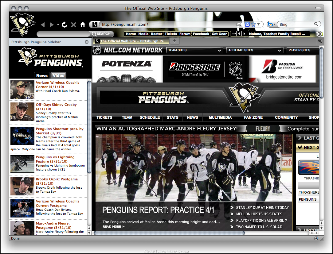Collapse the news ticker with the minus icon
333x254 pixels.
pyautogui.click(x=233, y=34)
